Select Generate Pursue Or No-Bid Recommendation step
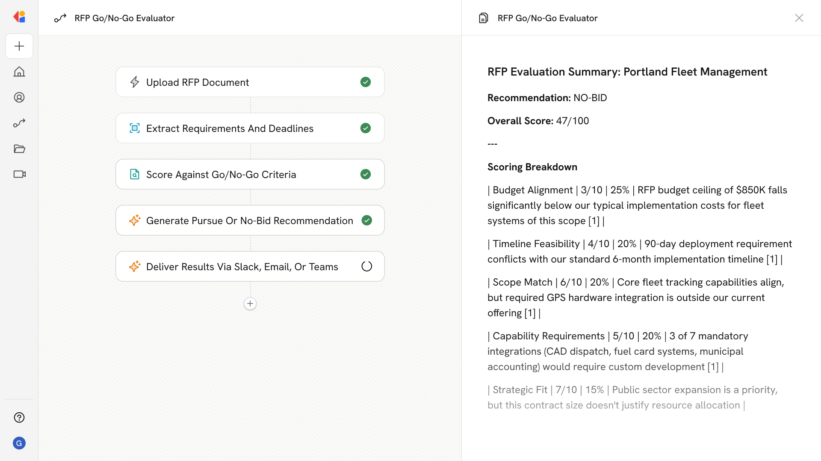 (x=249, y=221)
